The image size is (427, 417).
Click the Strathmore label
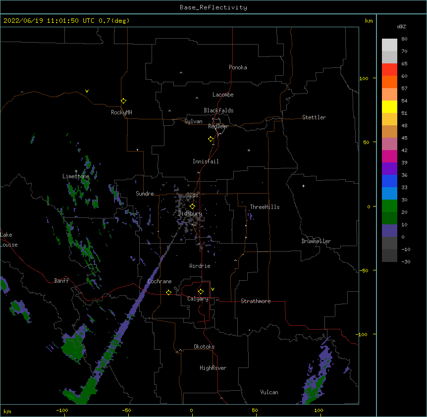(x=256, y=301)
